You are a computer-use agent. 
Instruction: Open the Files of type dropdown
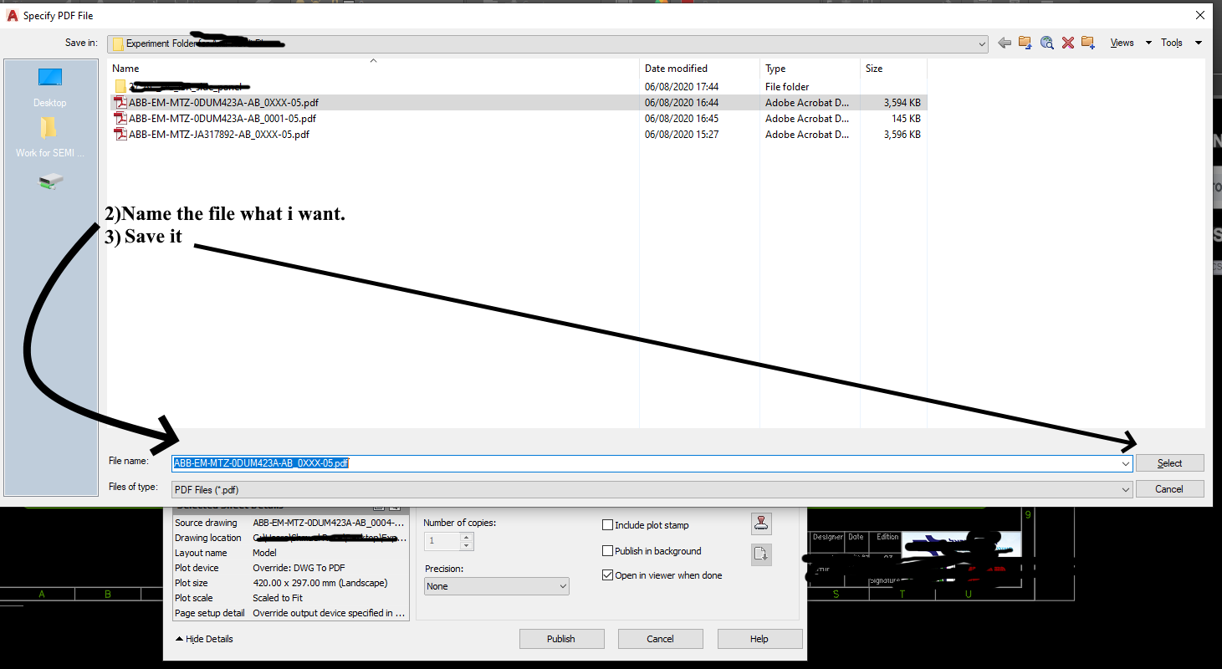click(x=1125, y=488)
